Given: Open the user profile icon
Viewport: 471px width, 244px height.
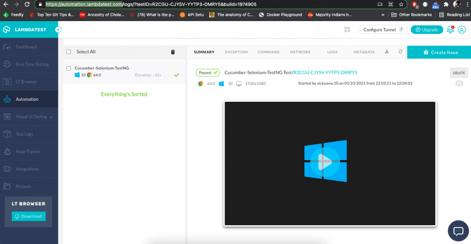Looking at the screenshot, I should pos(462,29).
